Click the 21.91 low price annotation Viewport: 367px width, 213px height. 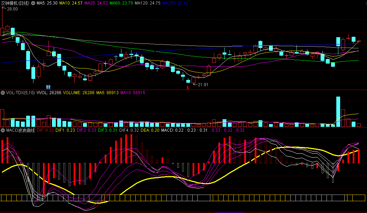click(203, 84)
